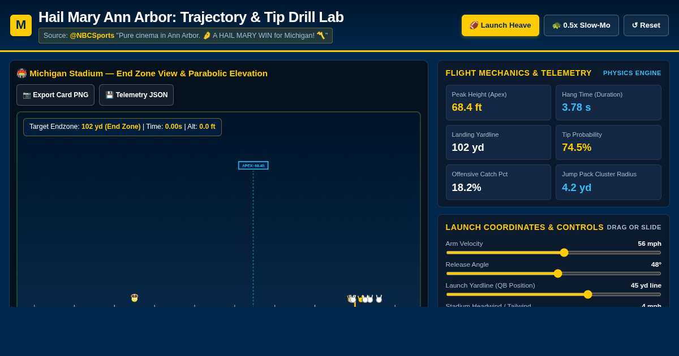Adjust the Release Angle slider
The width and height of the screenshot is (679, 356).
tap(553, 273)
